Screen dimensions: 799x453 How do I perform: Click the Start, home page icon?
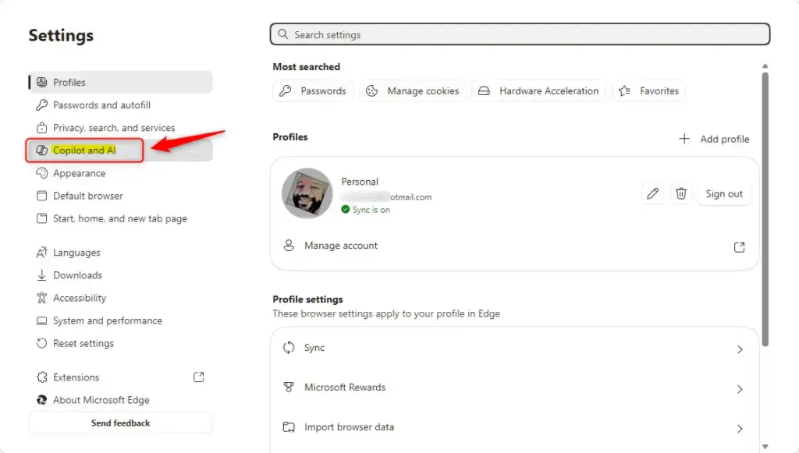pyautogui.click(x=42, y=218)
